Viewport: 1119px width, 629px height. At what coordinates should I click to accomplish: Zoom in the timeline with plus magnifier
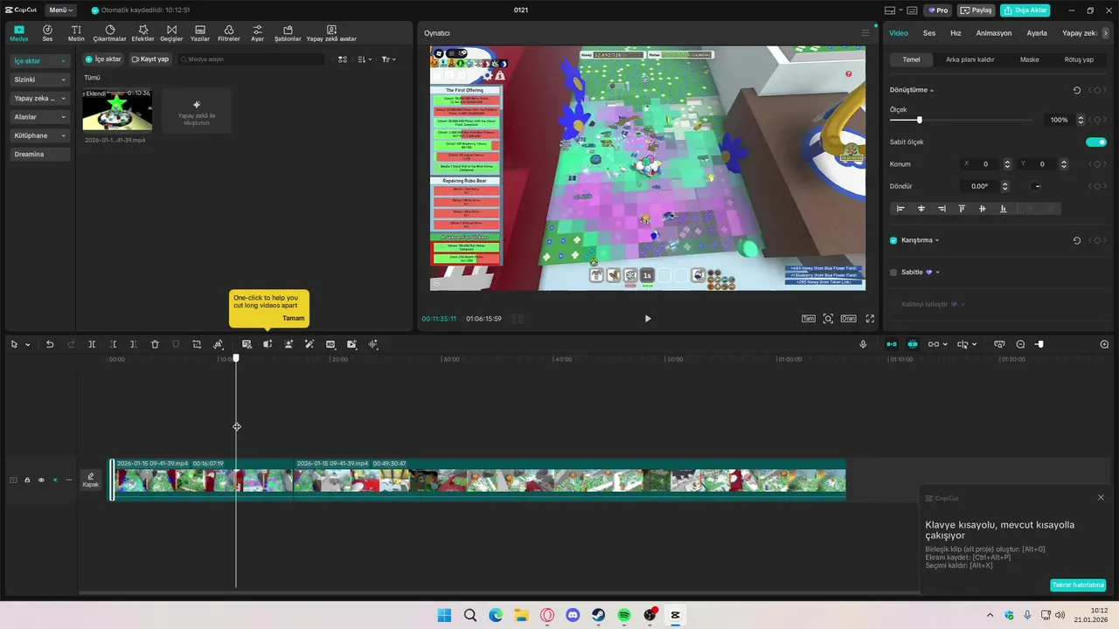(1104, 344)
